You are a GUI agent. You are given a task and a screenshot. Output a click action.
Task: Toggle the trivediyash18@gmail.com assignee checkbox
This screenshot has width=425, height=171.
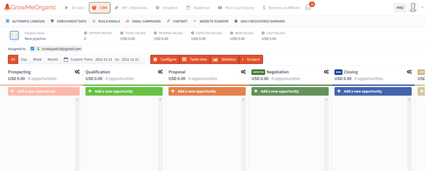[x=32, y=49]
